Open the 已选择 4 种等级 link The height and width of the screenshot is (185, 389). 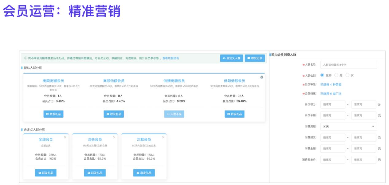click(x=331, y=84)
